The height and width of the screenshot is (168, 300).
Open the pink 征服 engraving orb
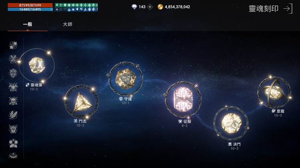coord(183,99)
